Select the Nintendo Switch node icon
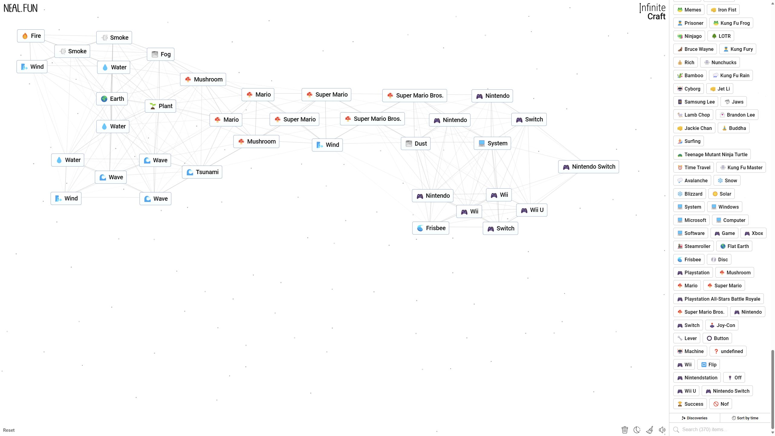775x436 pixels. (x=566, y=167)
